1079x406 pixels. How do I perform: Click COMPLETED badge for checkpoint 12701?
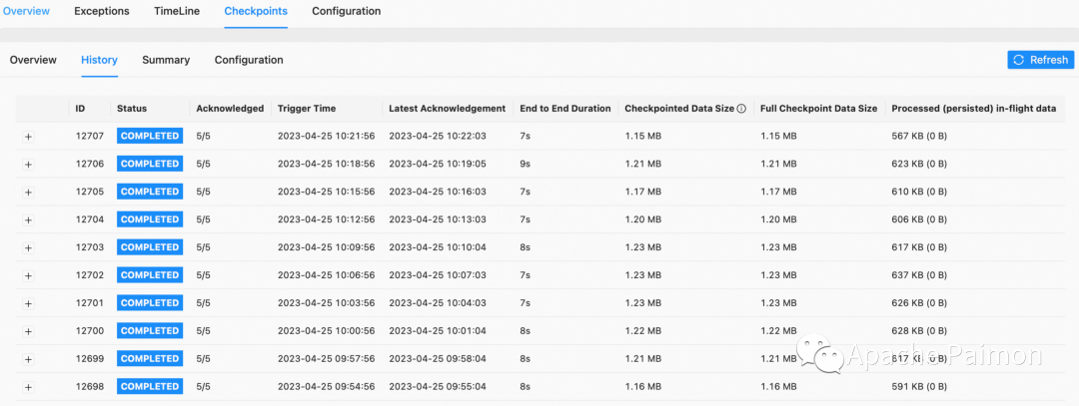(150, 303)
